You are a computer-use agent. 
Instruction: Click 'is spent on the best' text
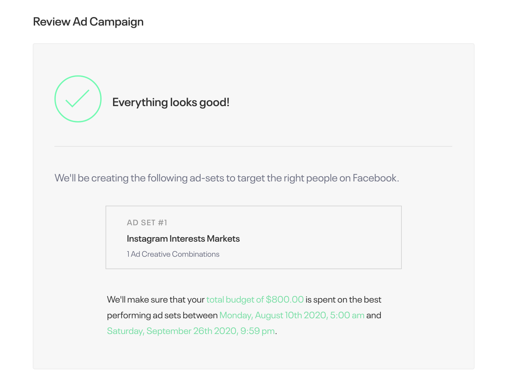point(343,300)
